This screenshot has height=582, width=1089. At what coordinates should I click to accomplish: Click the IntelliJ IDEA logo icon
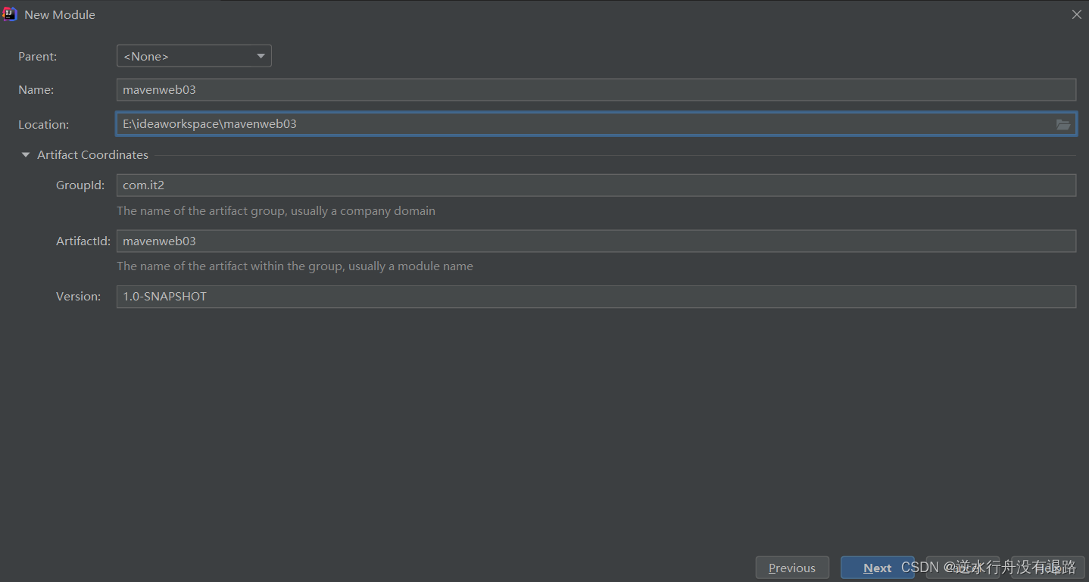click(x=10, y=14)
